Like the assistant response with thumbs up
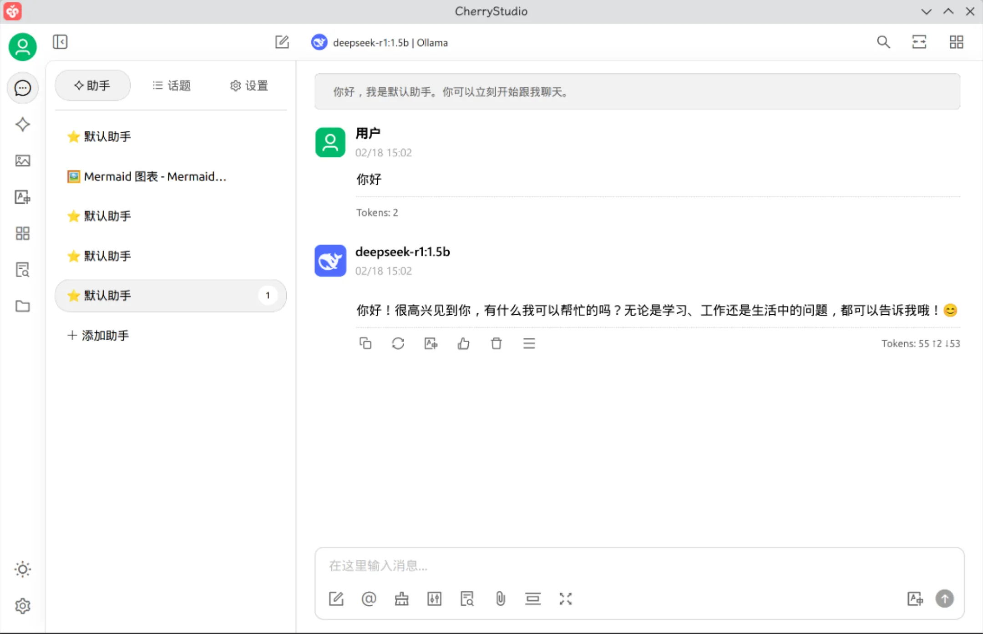The image size is (983, 634). (x=463, y=343)
